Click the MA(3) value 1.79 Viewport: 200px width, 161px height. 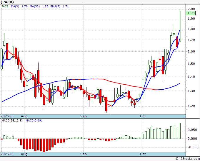coord(25,6)
